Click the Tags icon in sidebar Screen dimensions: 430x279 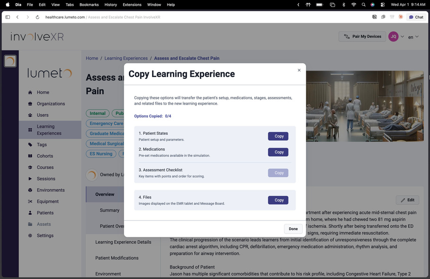tap(30, 145)
